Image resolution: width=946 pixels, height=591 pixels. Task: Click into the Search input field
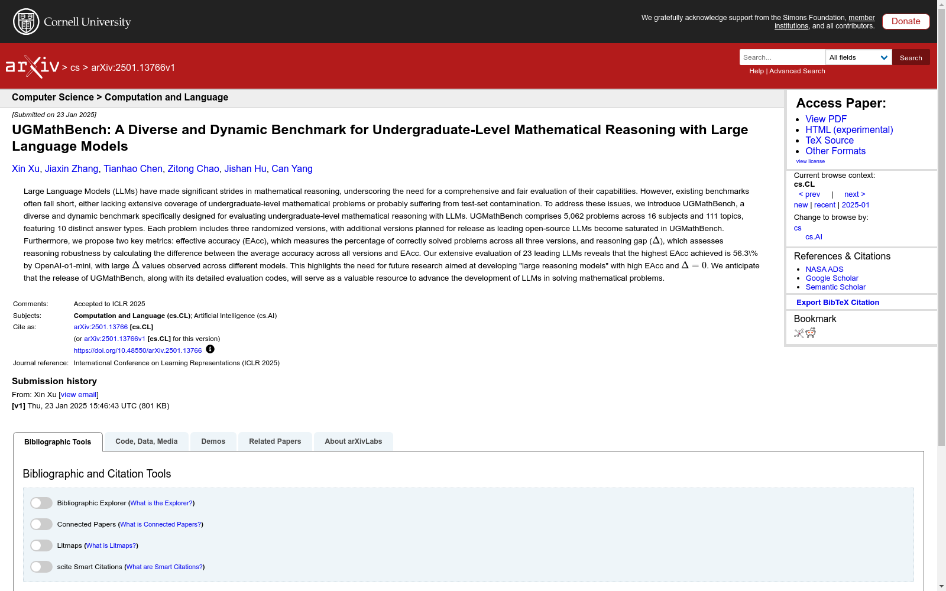[782, 57]
